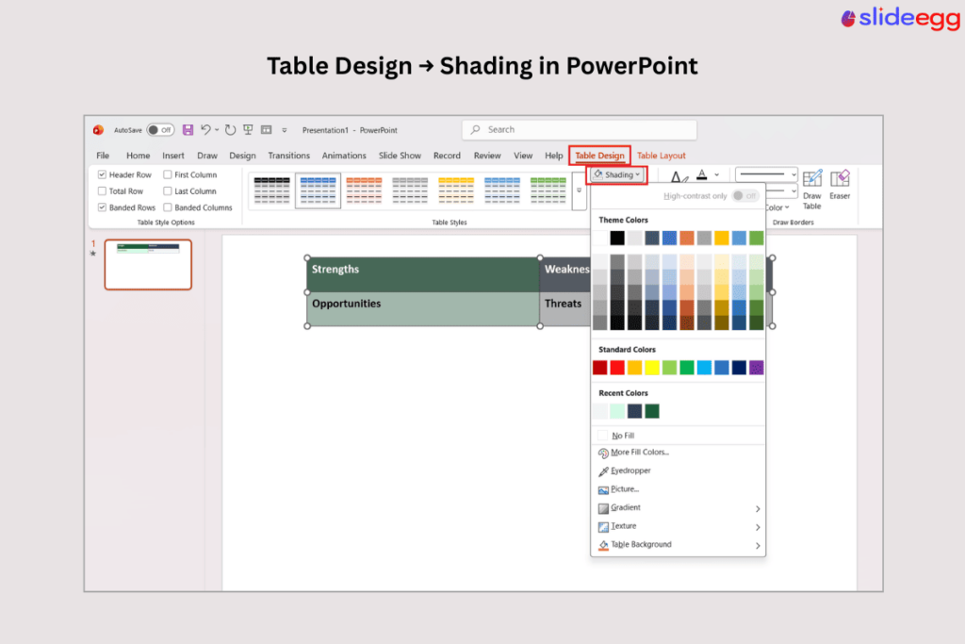Switch to the Insert tab

(173, 156)
